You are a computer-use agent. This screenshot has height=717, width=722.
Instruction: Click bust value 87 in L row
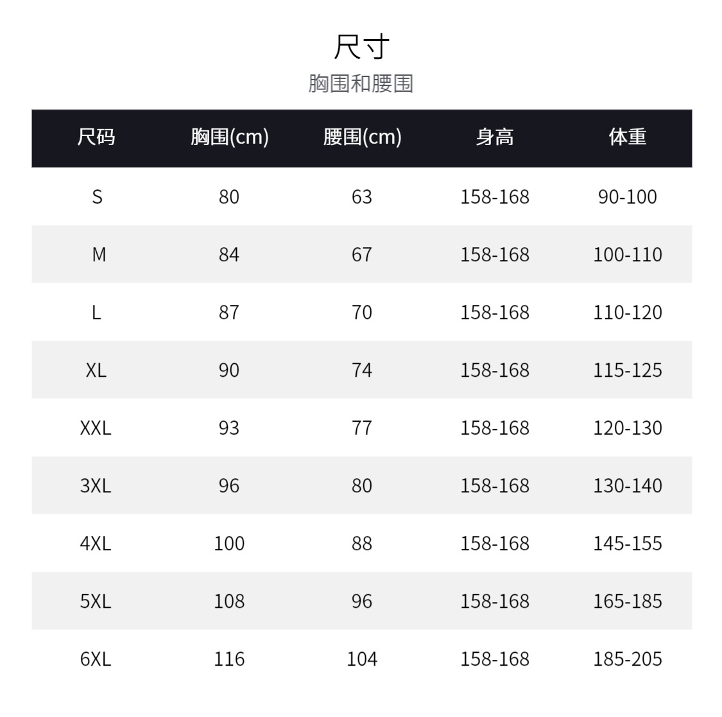229,313
